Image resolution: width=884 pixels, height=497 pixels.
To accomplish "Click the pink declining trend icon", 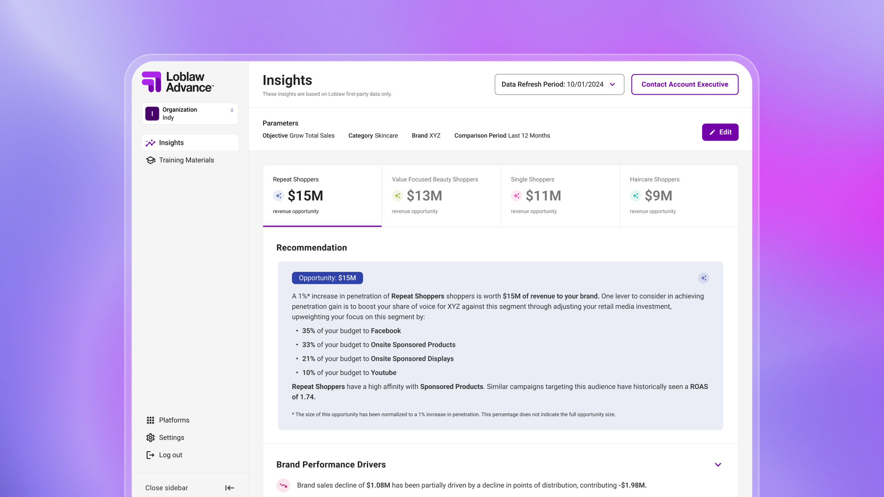I will pos(283,485).
